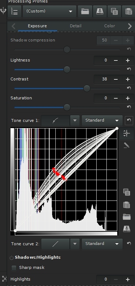This screenshot has width=135, height=286.
Task: Select the curve pipette pencil tool
Action: point(126,146)
